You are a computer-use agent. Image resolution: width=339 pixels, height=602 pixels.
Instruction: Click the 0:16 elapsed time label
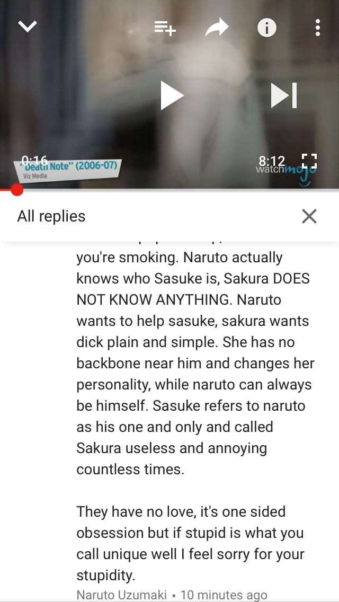coord(34,161)
